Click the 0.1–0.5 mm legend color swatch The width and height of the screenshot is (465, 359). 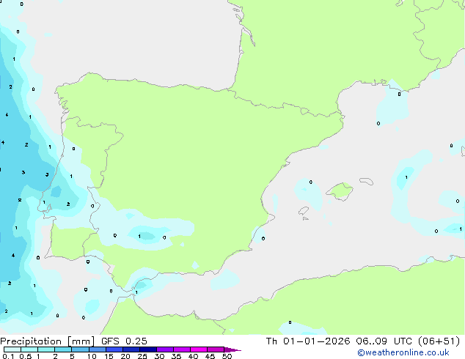pyautogui.click(x=12, y=349)
